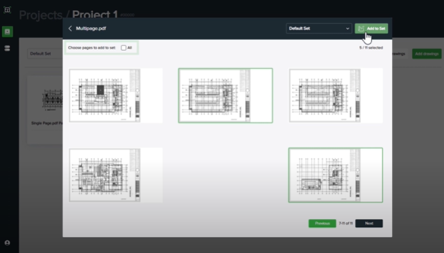Click the Multipage.pdf file title
444x253 pixels.
pos(91,28)
